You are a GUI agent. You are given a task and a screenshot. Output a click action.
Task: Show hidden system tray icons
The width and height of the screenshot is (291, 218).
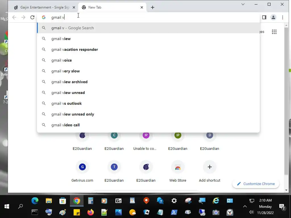[245, 206]
